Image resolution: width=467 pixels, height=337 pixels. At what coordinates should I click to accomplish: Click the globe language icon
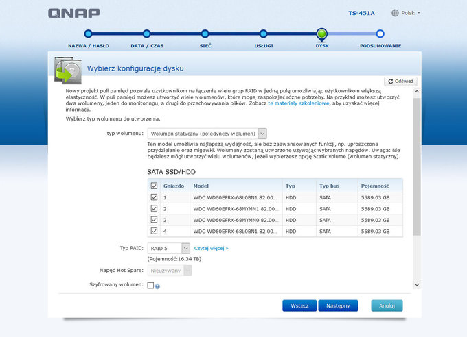395,13
